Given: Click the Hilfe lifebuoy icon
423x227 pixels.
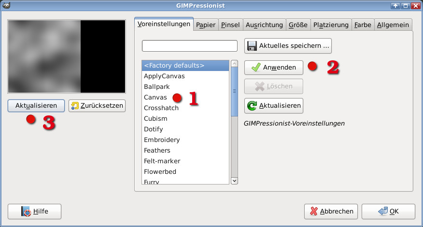Looking at the screenshot, I should click(26, 212).
